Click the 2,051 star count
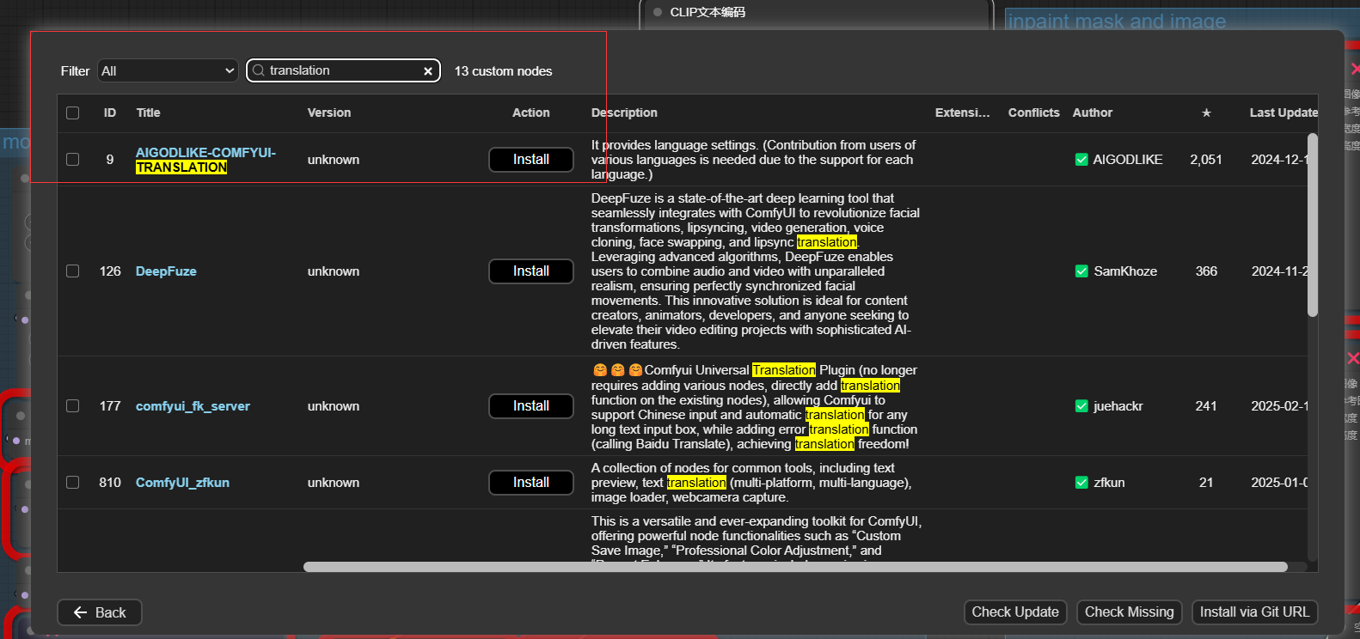 (x=1206, y=160)
